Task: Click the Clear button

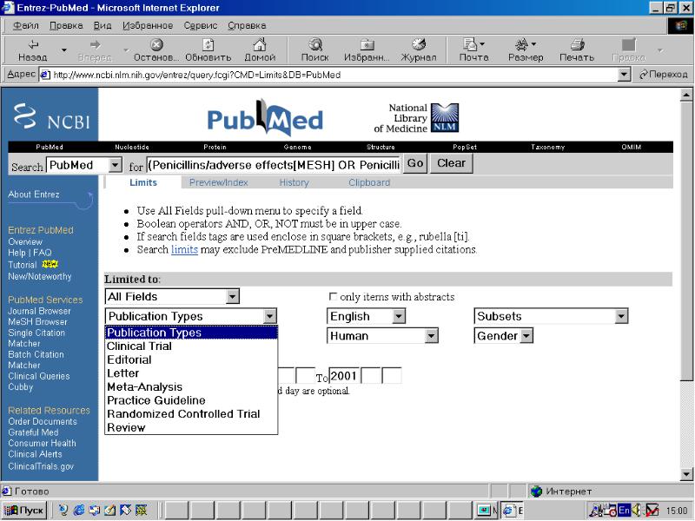Action: (x=451, y=163)
